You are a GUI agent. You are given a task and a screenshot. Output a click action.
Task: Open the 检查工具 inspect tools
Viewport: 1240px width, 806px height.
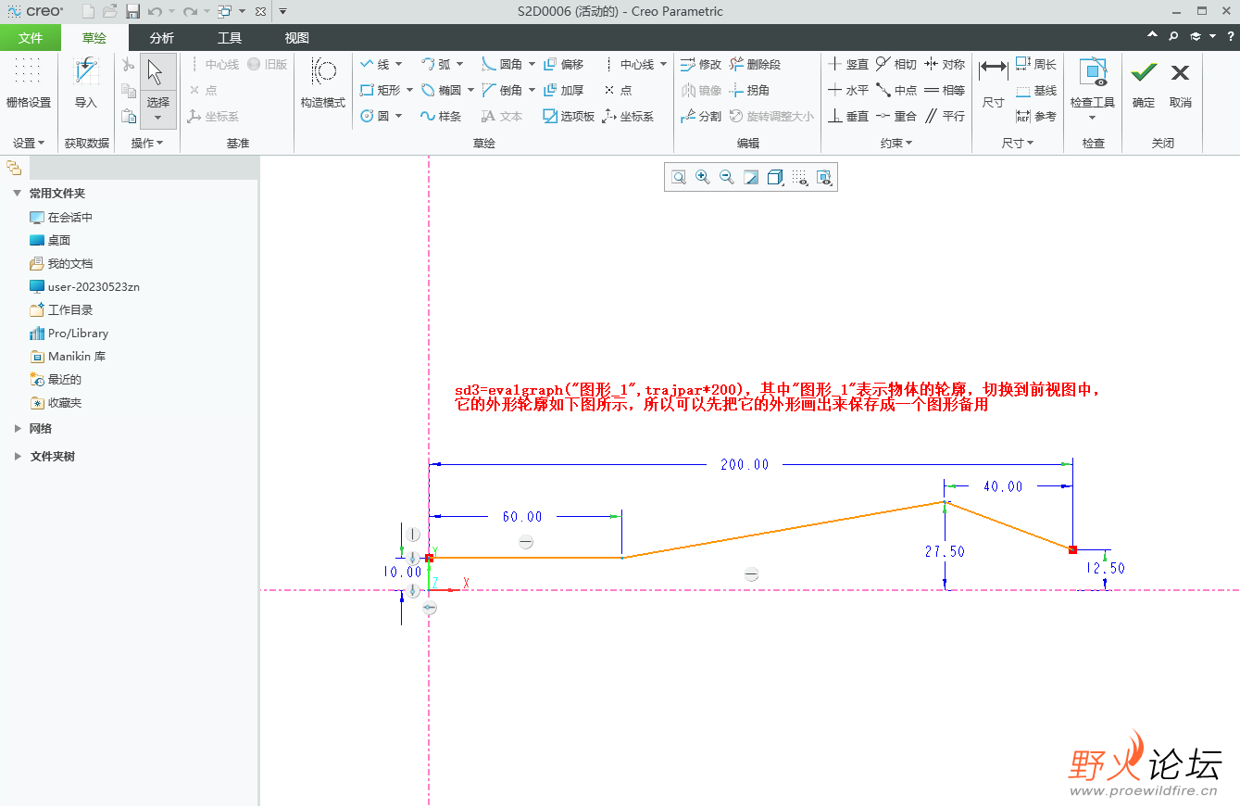(x=1093, y=88)
